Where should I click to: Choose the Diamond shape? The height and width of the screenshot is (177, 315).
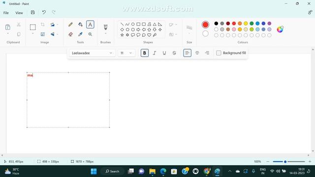pyautogui.click(x=122, y=29)
